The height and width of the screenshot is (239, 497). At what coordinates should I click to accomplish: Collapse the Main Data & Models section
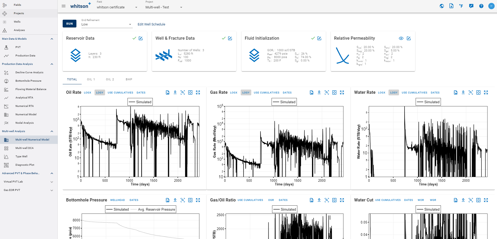[x=52, y=39]
